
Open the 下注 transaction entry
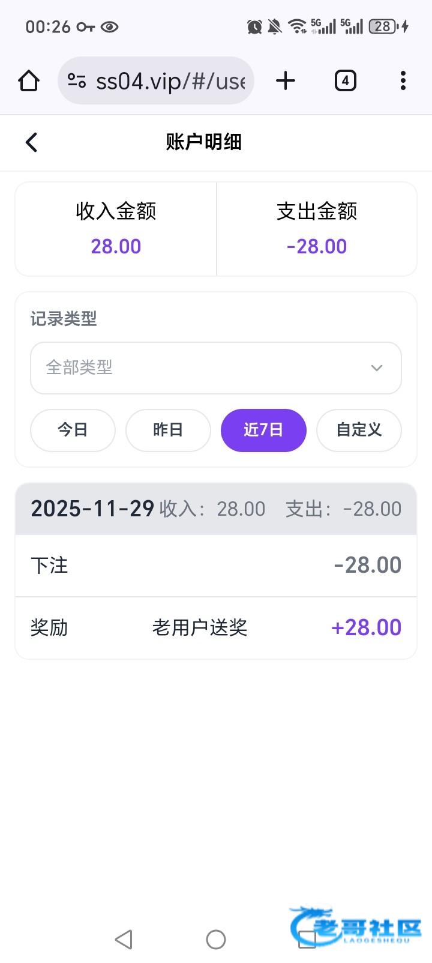(x=216, y=565)
